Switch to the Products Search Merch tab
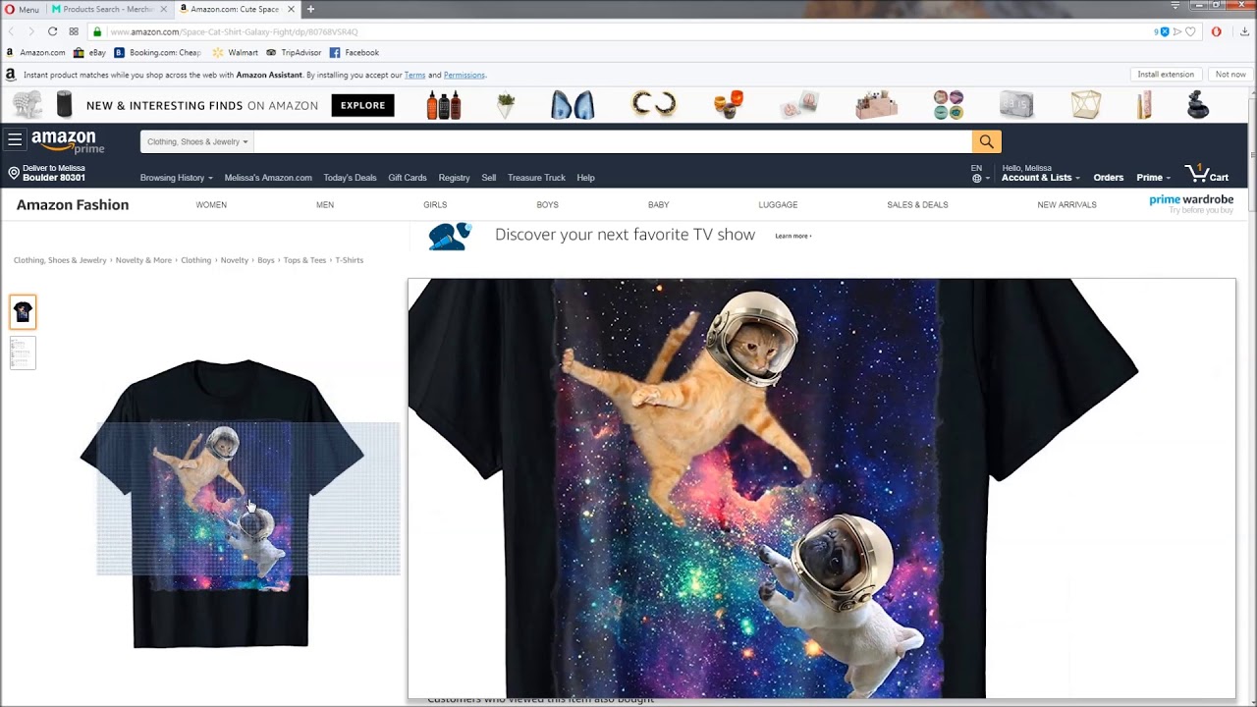This screenshot has width=1257, height=707. coord(108,9)
